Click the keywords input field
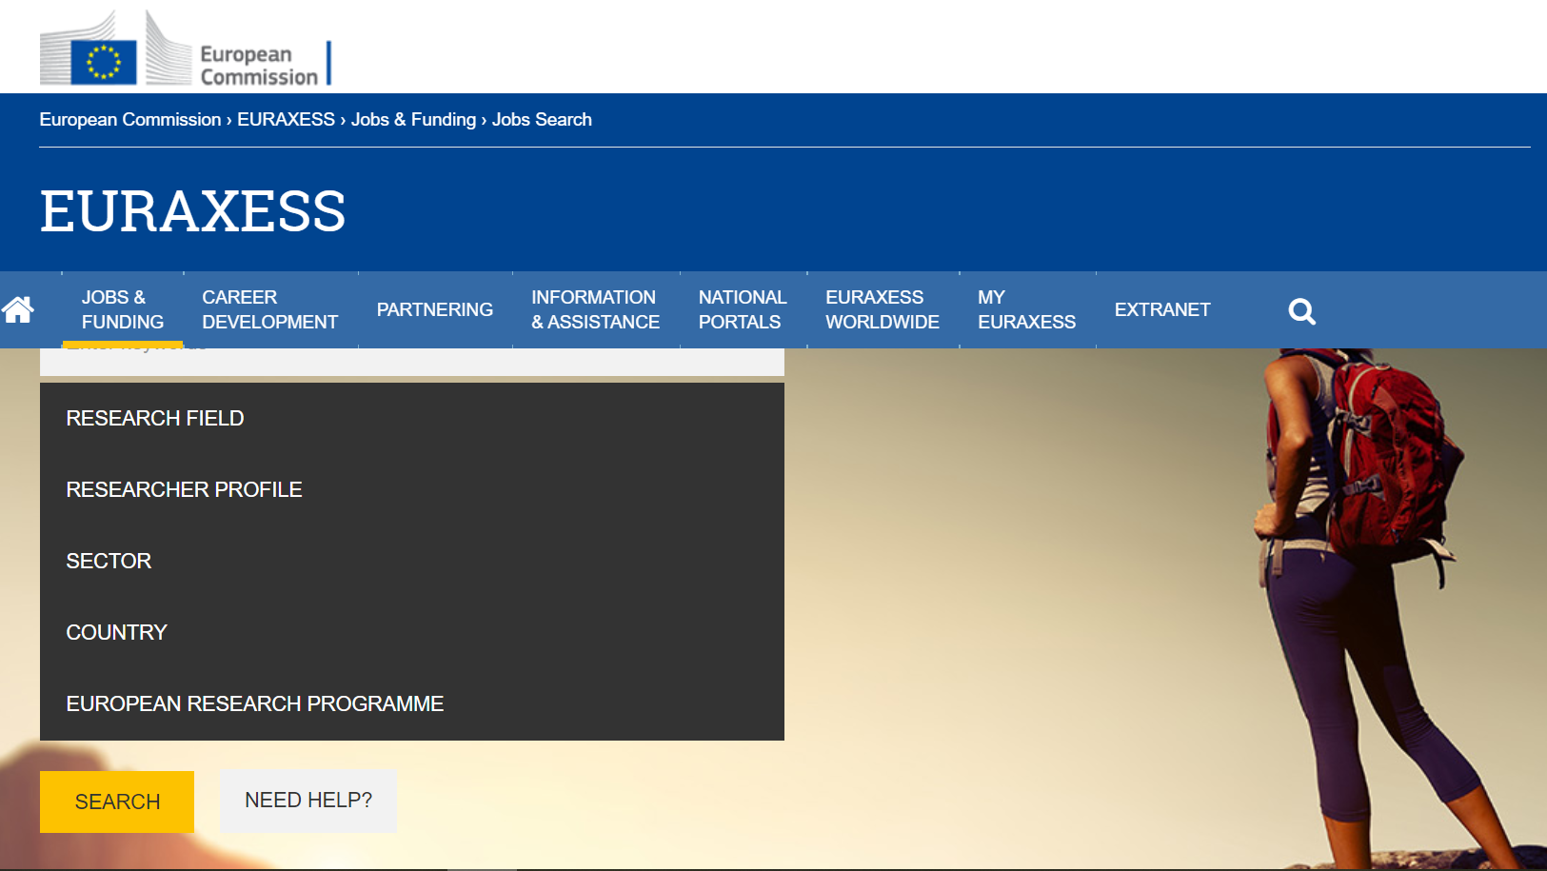This screenshot has height=871, width=1547. pyautogui.click(x=412, y=362)
